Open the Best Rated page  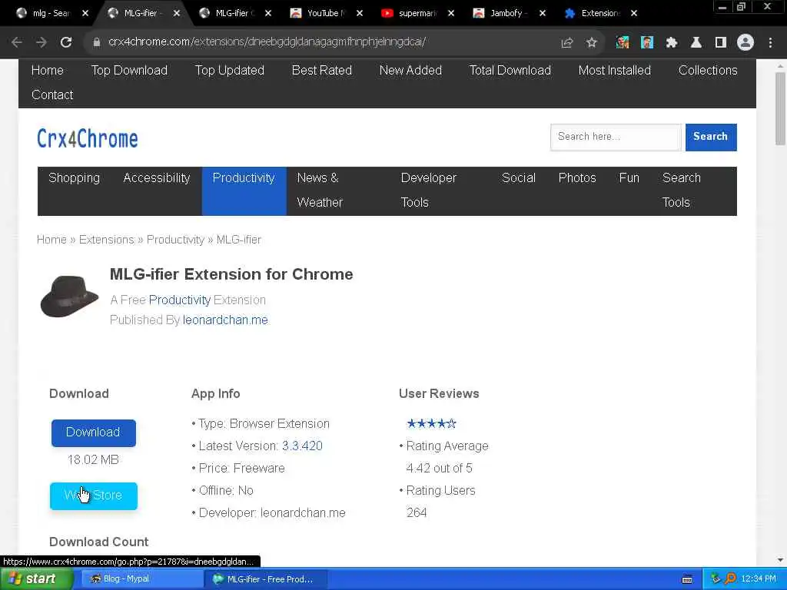322,71
